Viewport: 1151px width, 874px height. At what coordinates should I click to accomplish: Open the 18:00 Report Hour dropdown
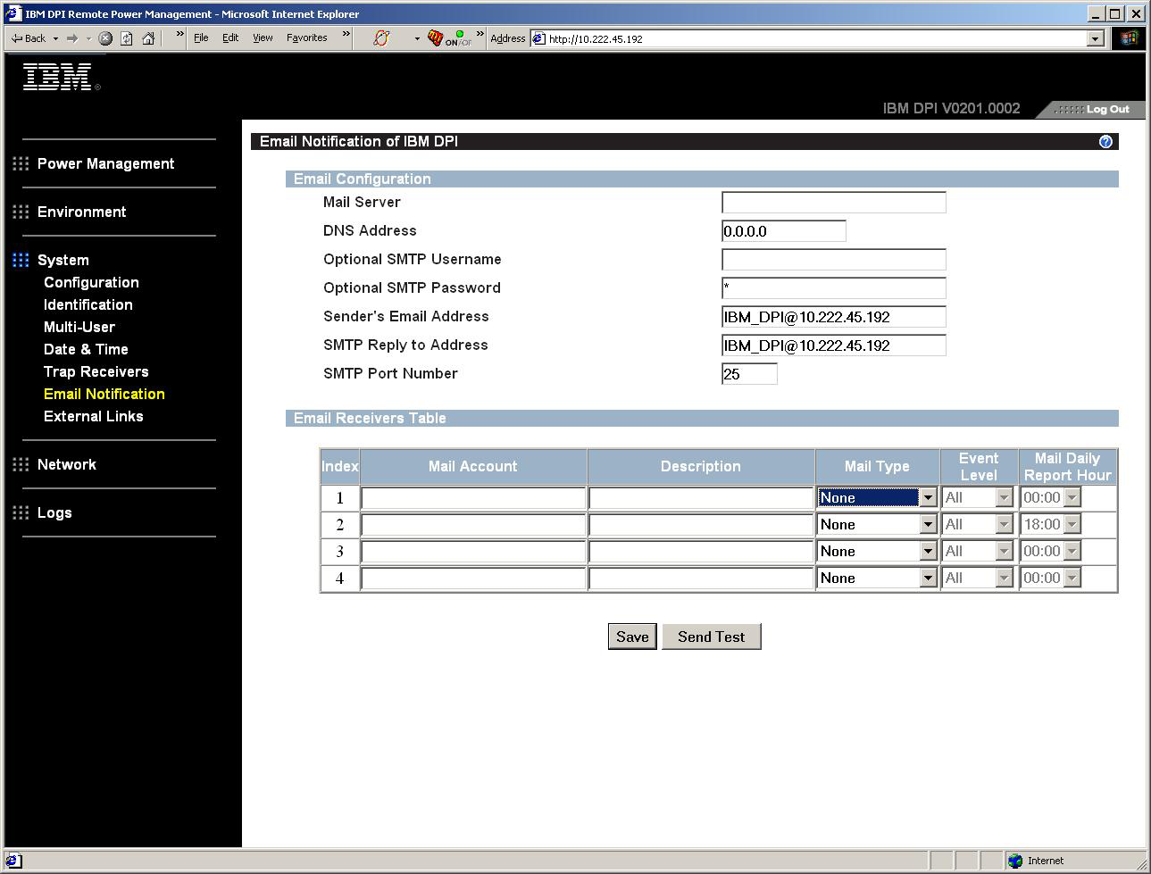pyautogui.click(x=1051, y=524)
